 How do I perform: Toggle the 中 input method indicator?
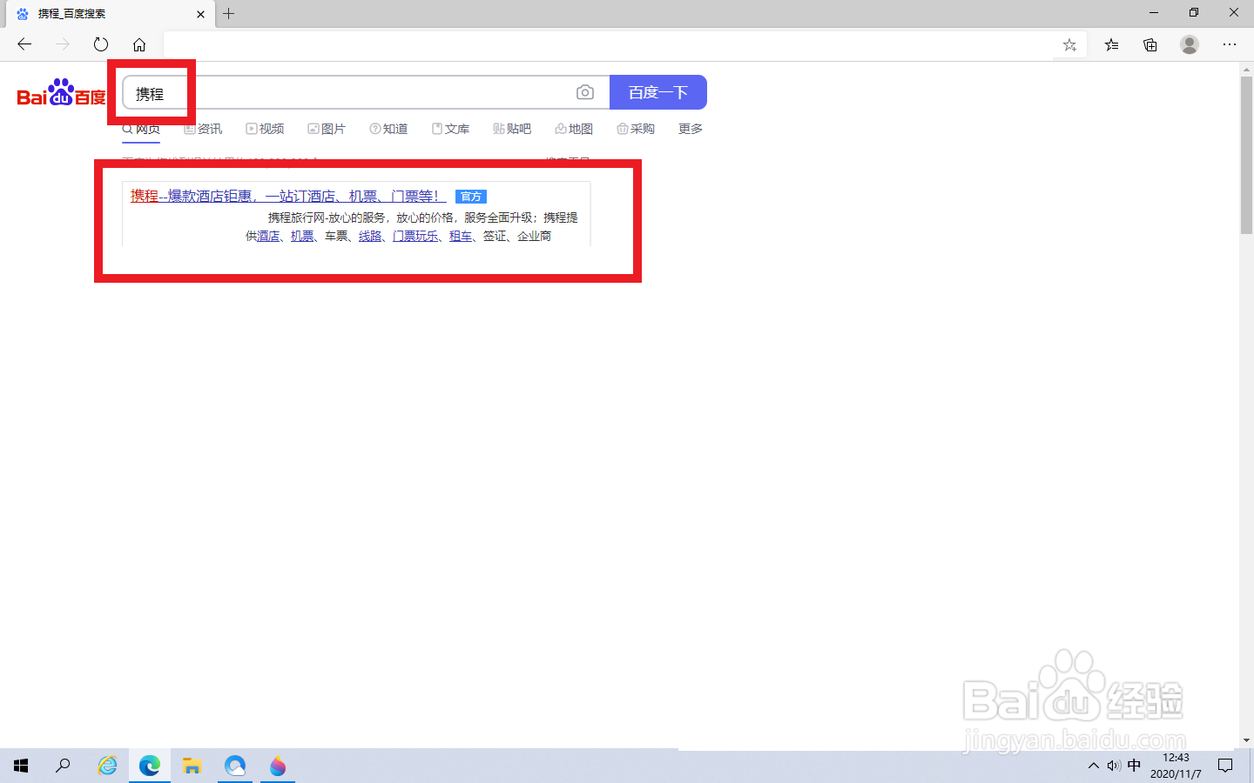(1134, 766)
